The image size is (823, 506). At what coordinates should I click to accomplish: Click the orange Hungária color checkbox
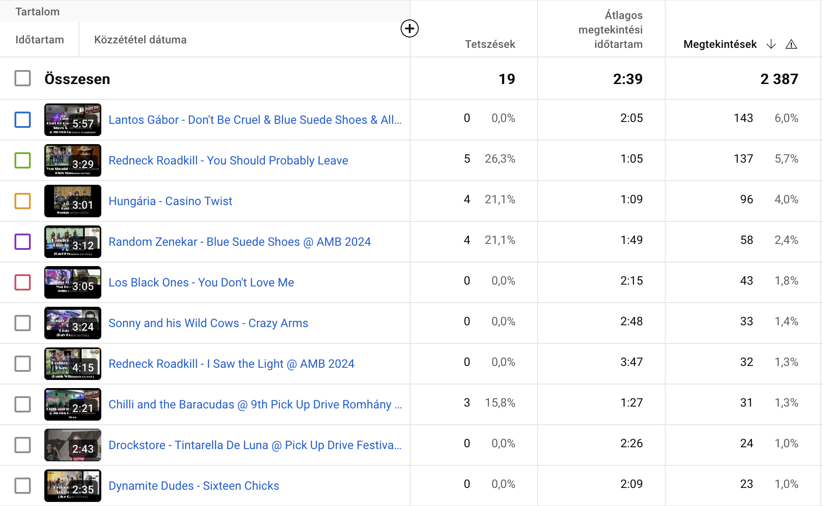coord(23,201)
